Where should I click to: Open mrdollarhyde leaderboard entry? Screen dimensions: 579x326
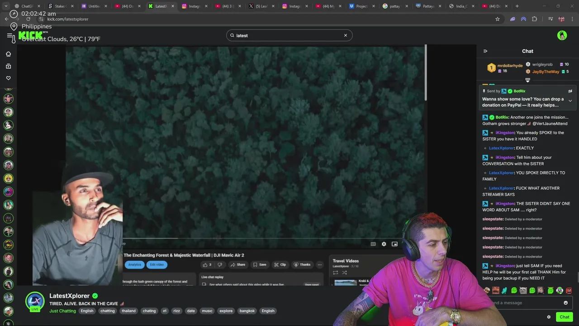pos(505,68)
